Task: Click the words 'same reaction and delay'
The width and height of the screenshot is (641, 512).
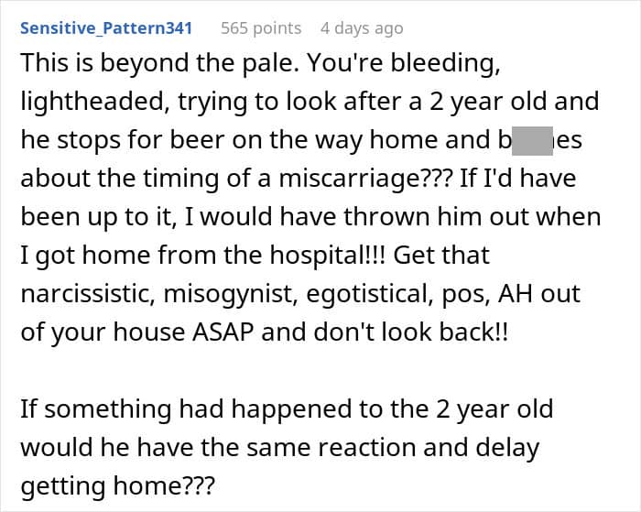Action: click(393, 447)
